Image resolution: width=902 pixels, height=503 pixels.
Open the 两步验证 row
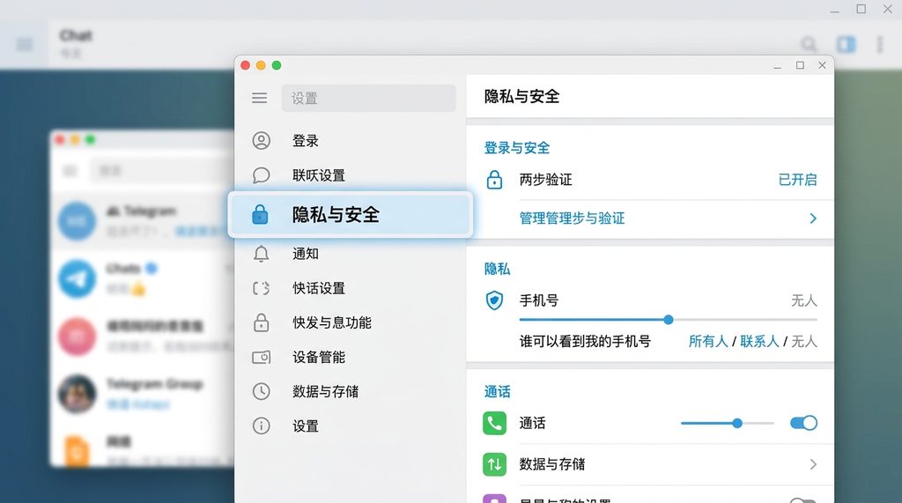coord(650,180)
